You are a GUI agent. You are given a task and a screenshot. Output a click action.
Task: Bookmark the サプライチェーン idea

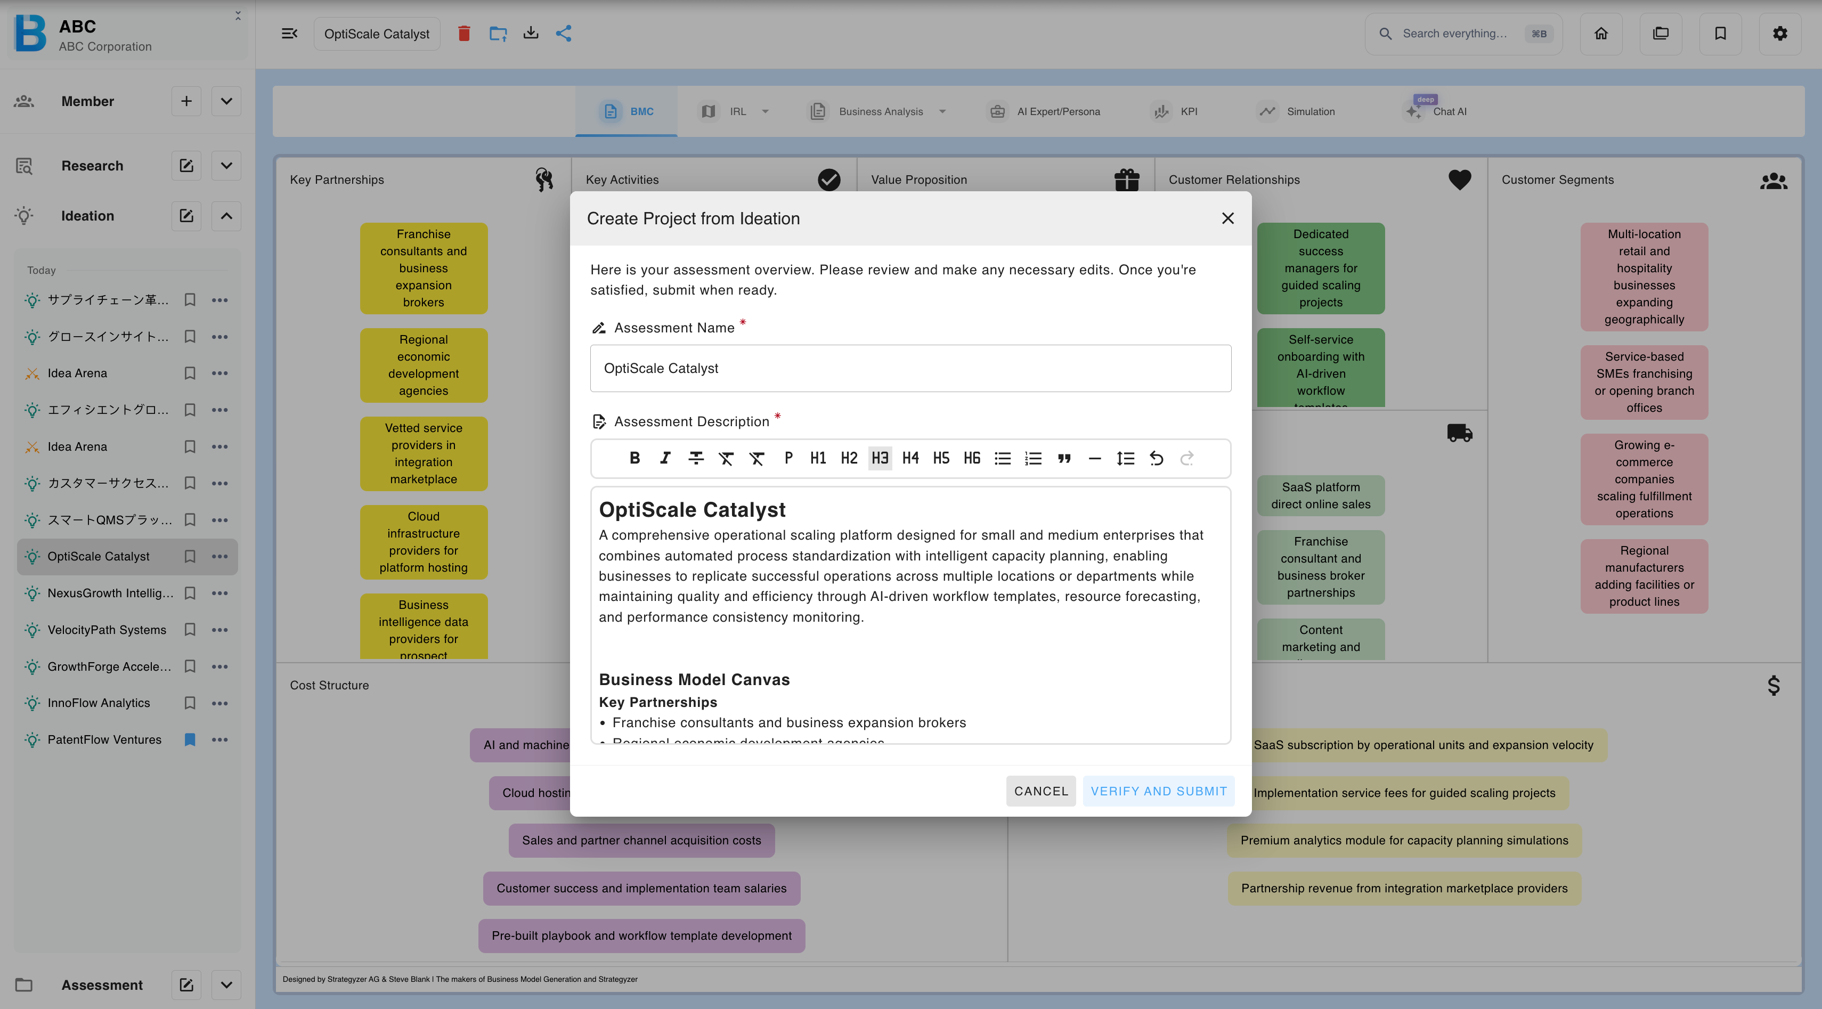(190, 300)
